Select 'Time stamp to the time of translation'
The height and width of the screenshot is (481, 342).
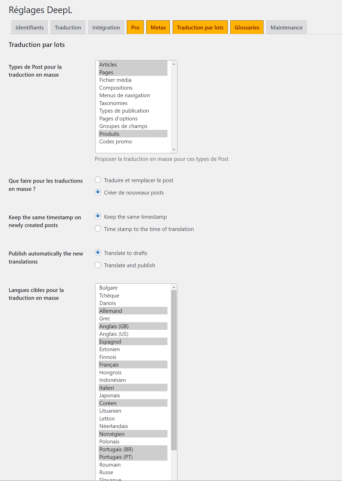98,229
